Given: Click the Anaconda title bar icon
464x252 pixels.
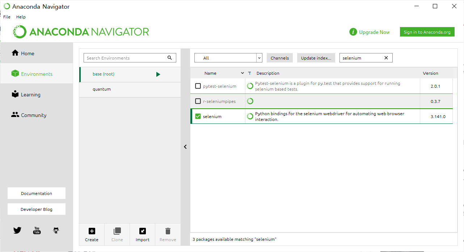Looking at the screenshot, I should [x=7, y=6].
